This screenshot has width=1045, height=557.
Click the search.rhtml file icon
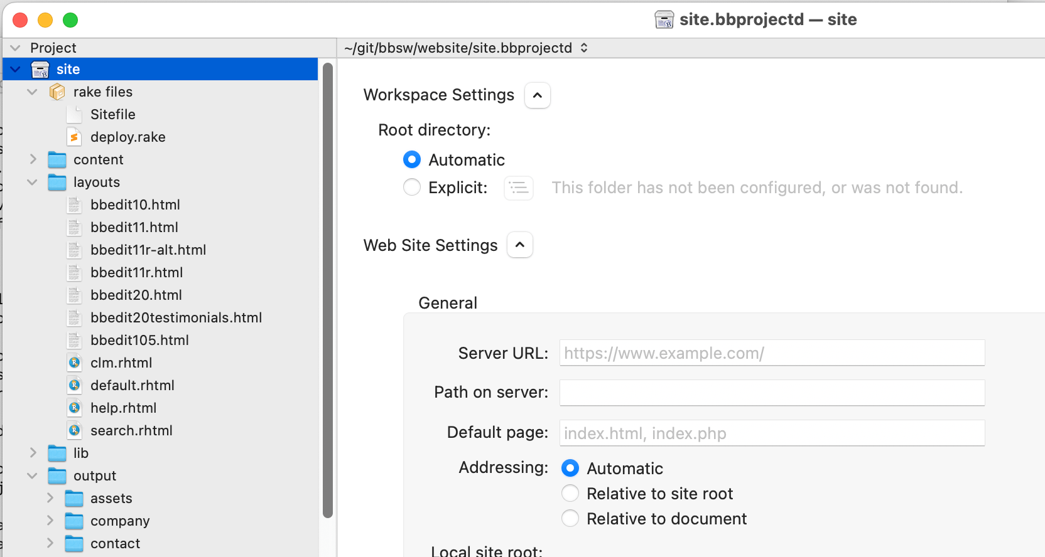point(74,431)
